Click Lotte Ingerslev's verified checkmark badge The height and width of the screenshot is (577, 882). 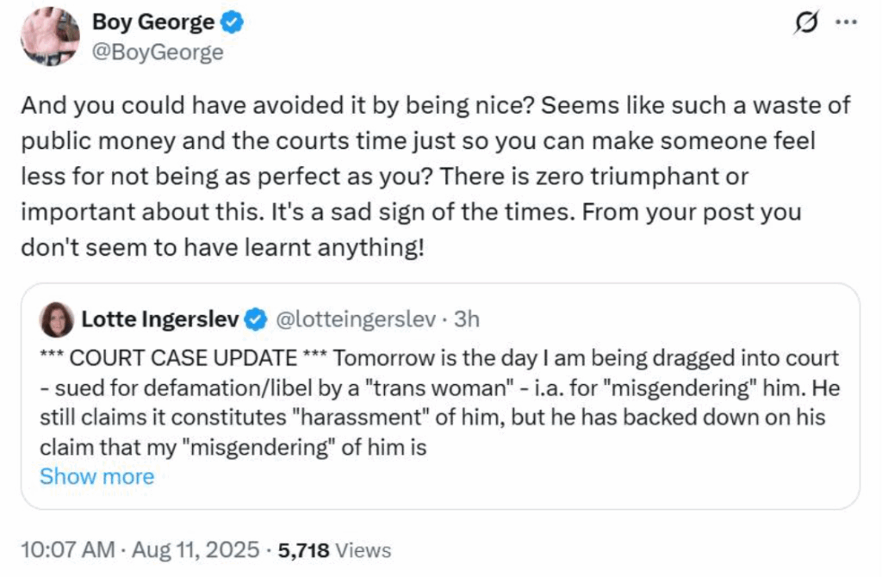click(256, 320)
